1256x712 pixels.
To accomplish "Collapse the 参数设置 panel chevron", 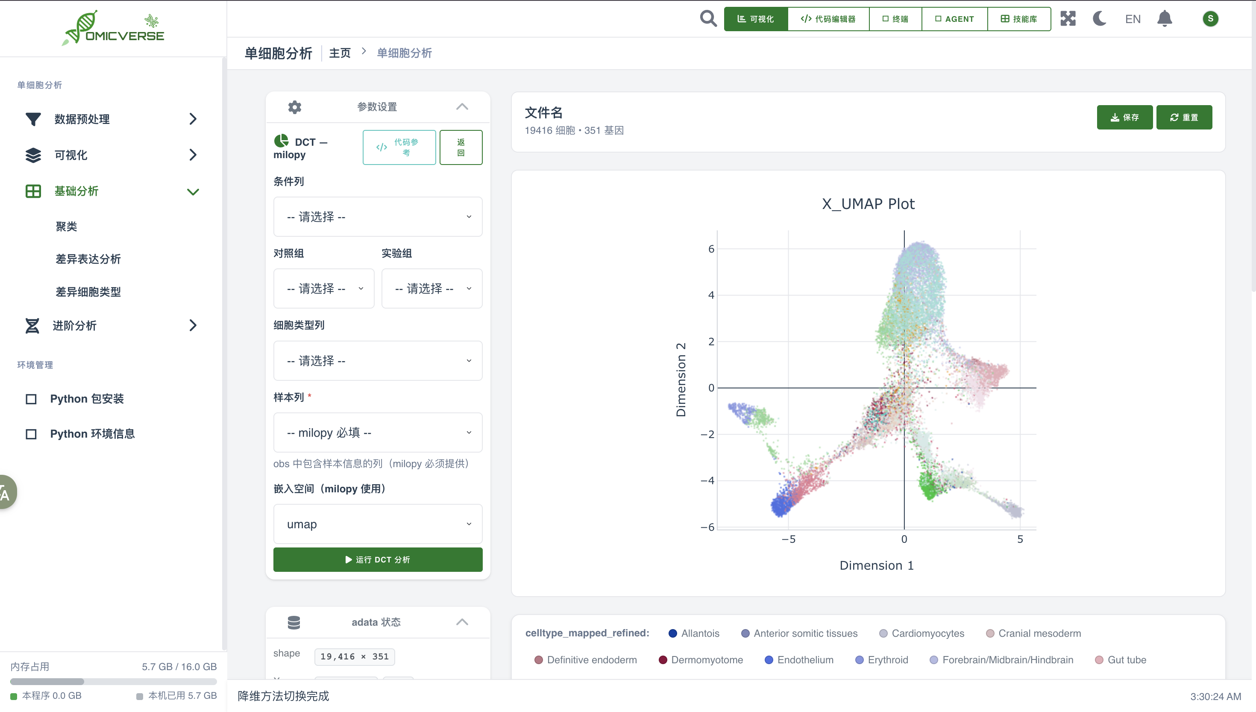I will point(462,106).
